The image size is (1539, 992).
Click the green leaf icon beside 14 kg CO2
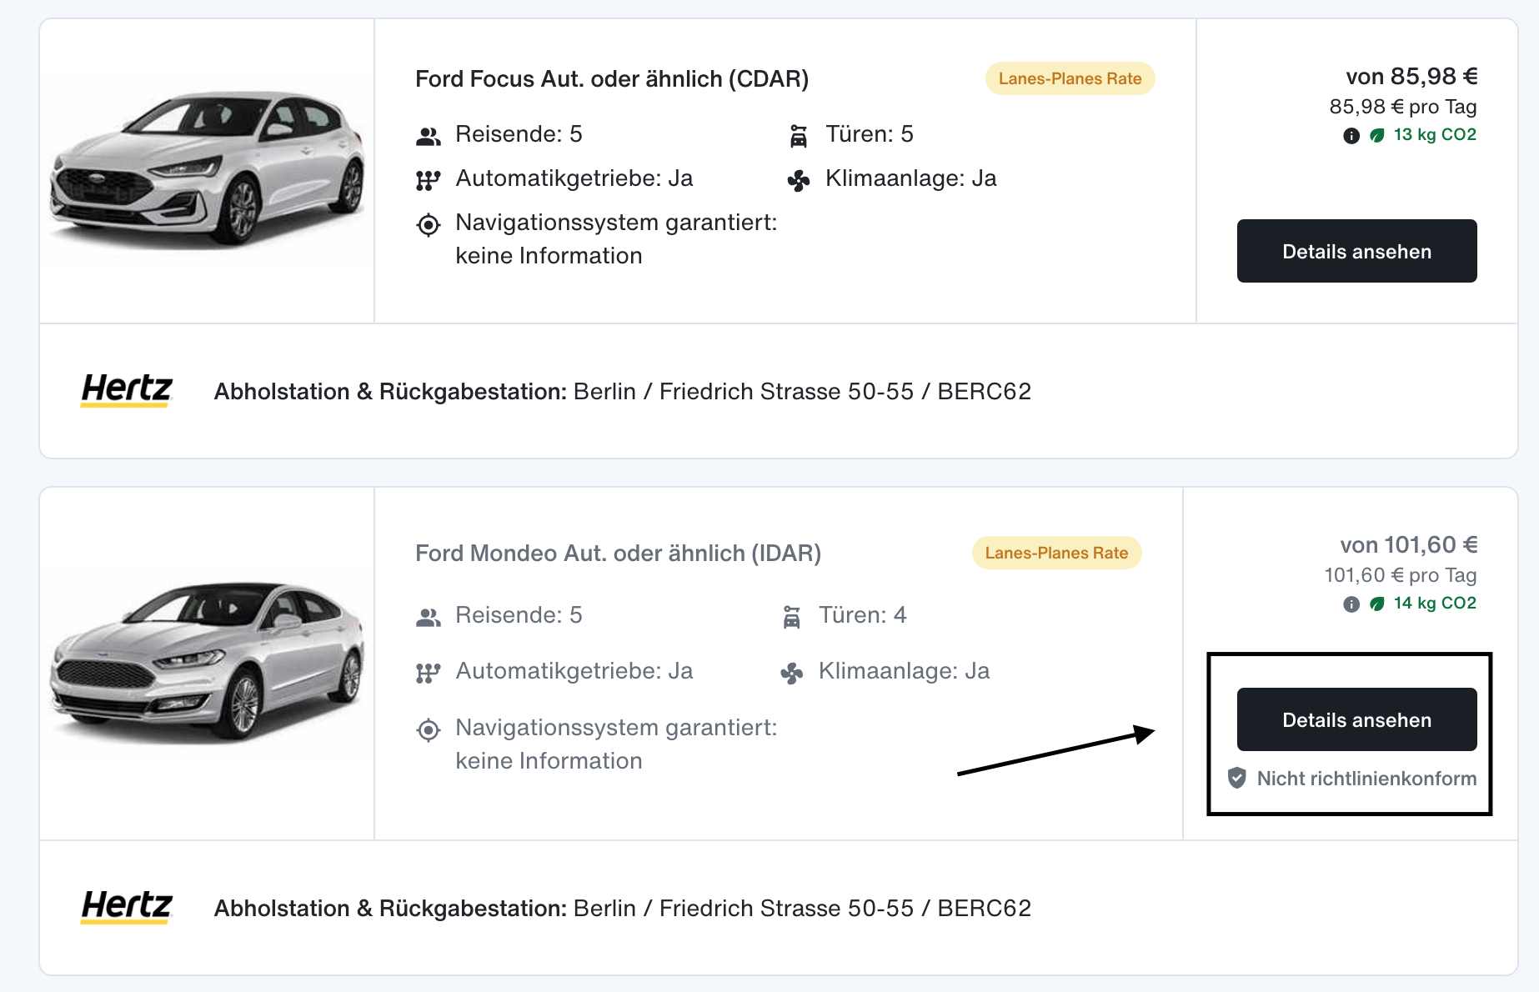click(1377, 604)
